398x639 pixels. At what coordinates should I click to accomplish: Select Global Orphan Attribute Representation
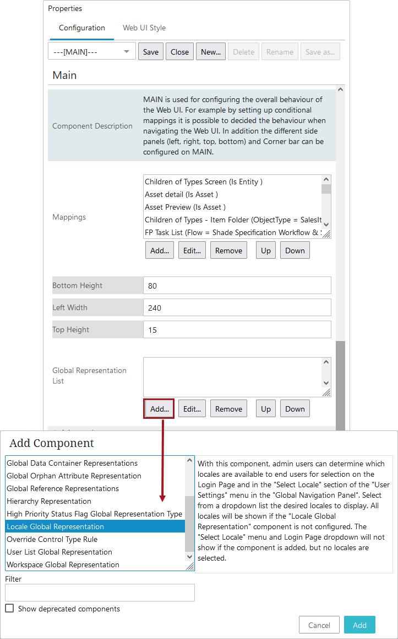(x=95, y=476)
